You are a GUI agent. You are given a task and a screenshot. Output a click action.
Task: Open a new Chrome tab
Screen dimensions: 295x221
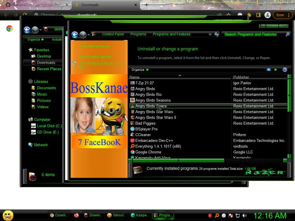[x=147, y=5]
